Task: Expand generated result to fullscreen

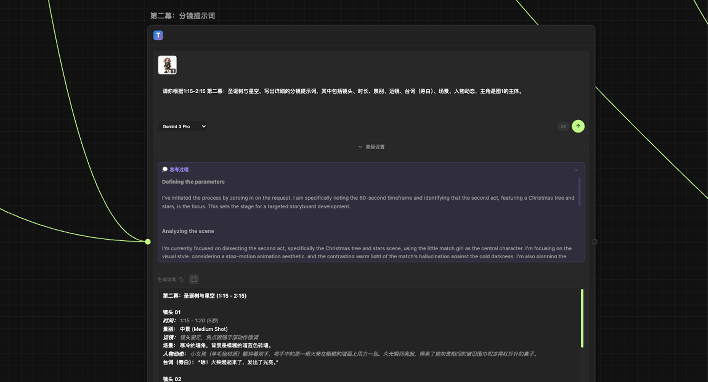Action: tap(194, 280)
